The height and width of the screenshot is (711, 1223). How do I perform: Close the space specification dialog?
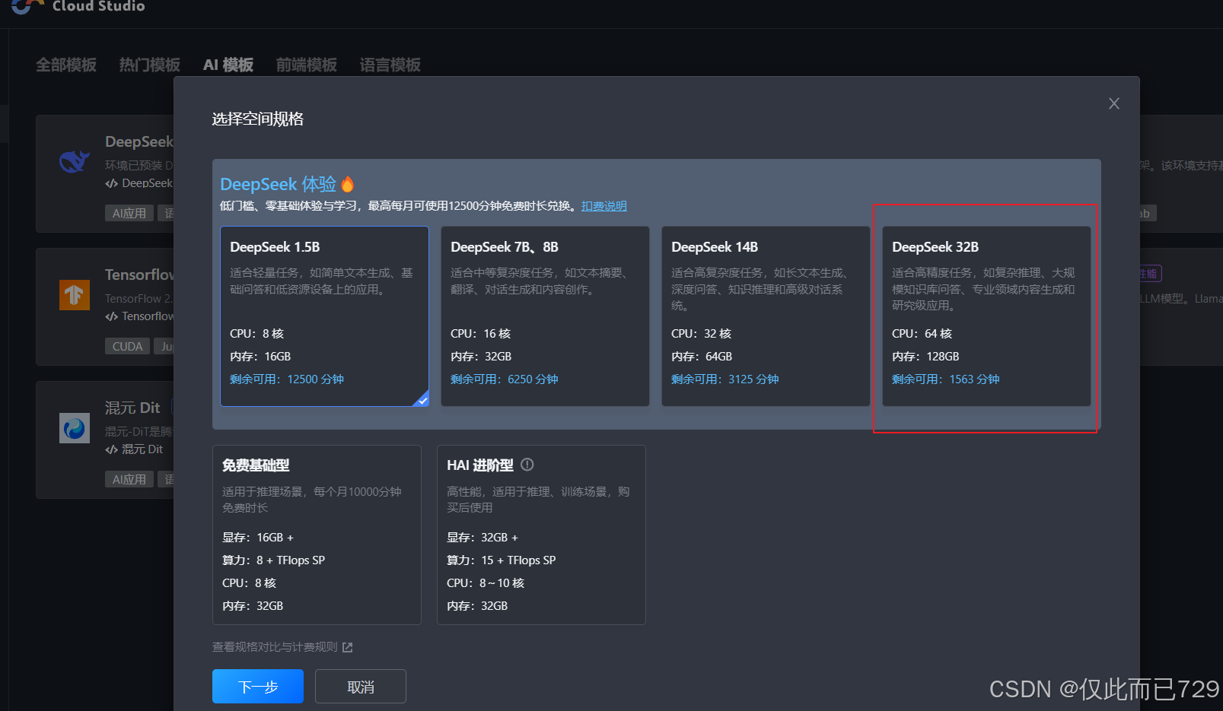pyautogui.click(x=1113, y=103)
